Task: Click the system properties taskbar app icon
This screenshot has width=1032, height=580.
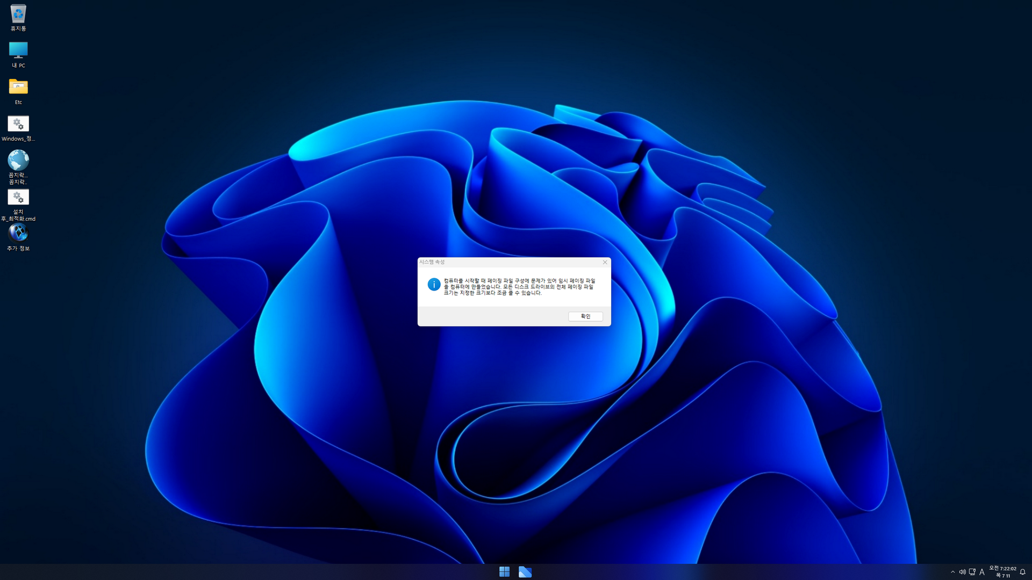Action: 525,572
